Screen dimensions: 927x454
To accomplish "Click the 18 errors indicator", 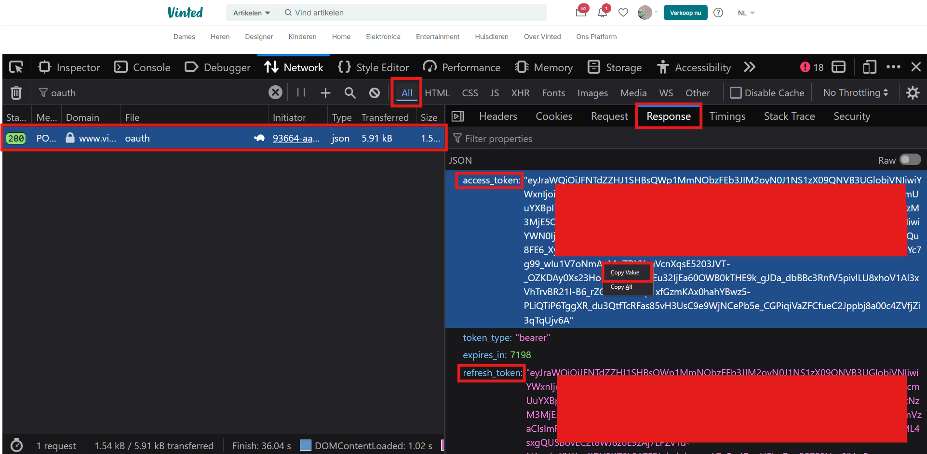I will [x=812, y=67].
